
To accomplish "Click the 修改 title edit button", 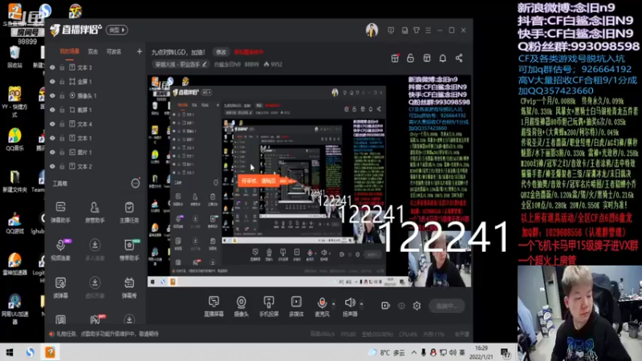I will (x=221, y=52).
